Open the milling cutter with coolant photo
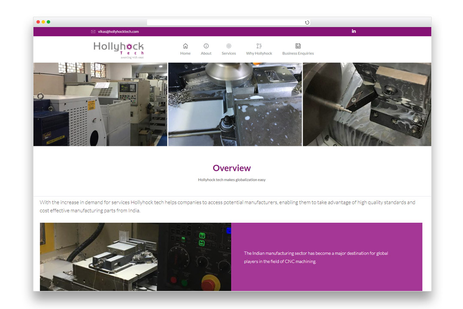463x309 pixels. coord(235,104)
